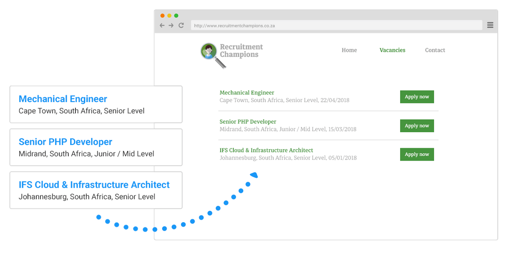Click the browser forward arrow icon

click(171, 25)
